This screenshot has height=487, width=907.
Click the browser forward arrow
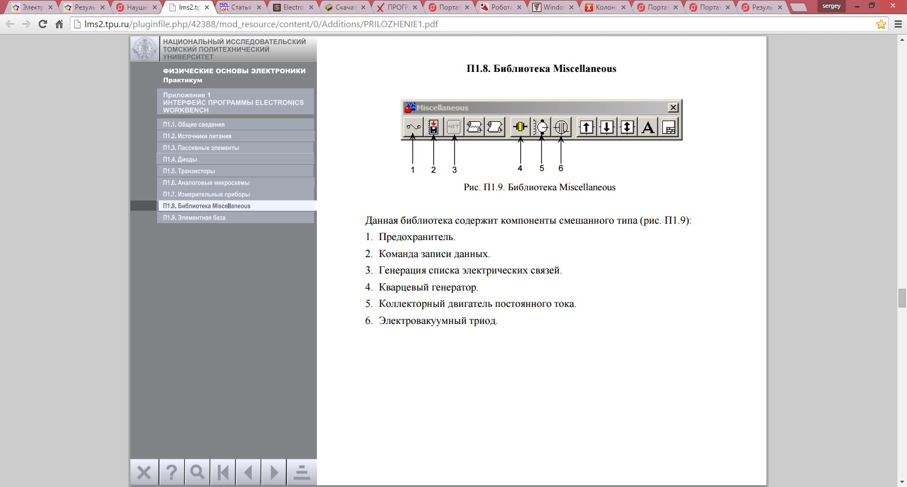tap(26, 24)
